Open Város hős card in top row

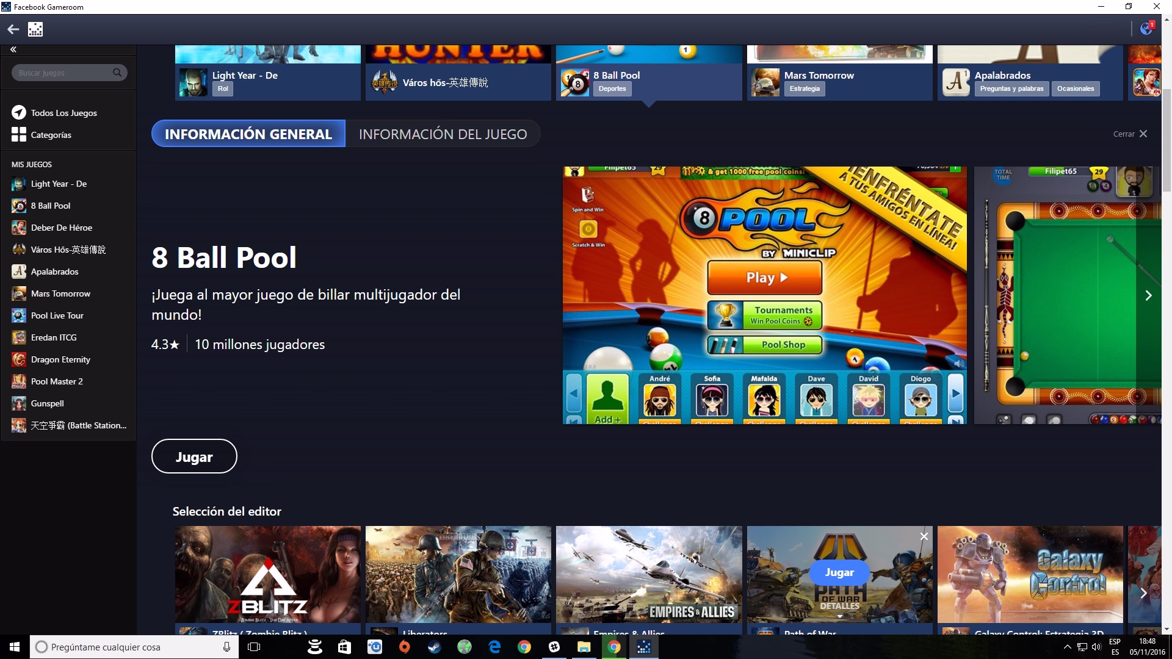point(458,73)
